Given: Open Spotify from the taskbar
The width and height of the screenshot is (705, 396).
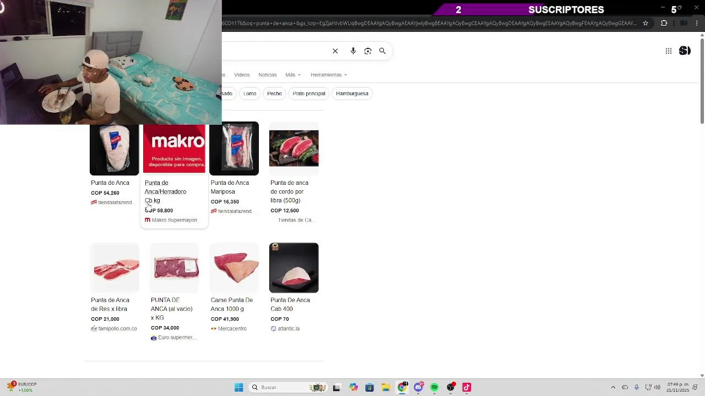Looking at the screenshot, I should tap(434, 387).
